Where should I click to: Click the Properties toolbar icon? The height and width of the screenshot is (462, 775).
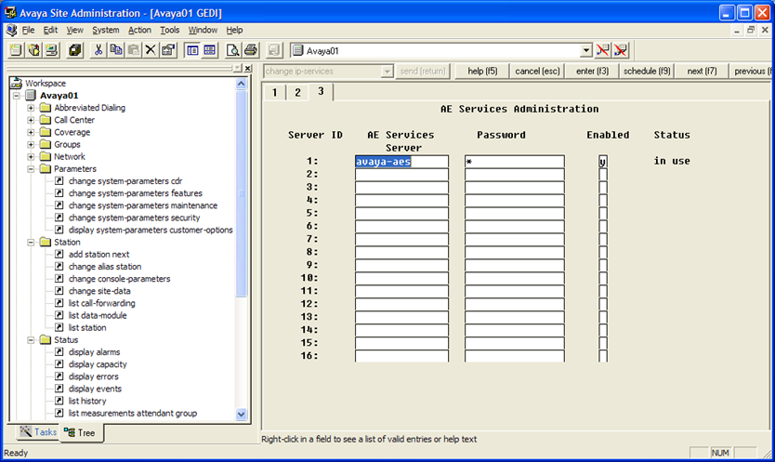coord(168,50)
